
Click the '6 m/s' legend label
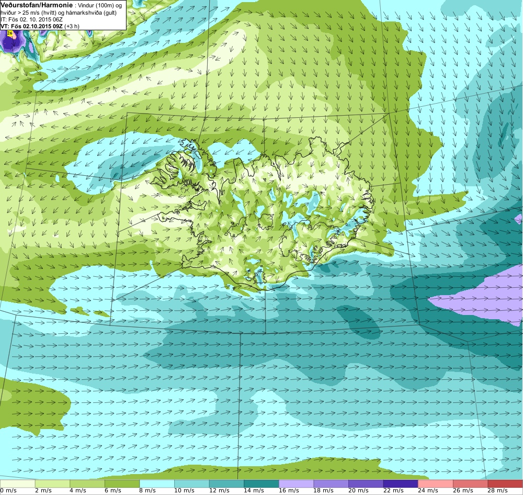click(x=113, y=491)
